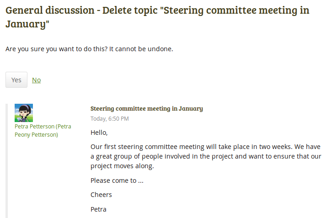This screenshot has width=326, height=218.
Task: Cancel deletion via the No link
Action: click(x=36, y=80)
